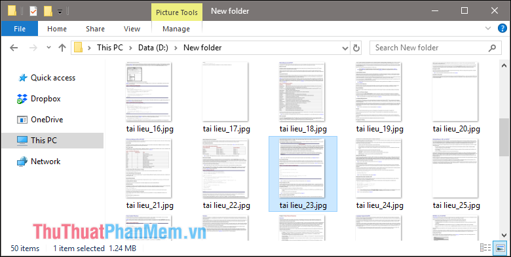Select the tai lieu_17.jpg thumbnail

pyautogui.click(x=225, y=92)
